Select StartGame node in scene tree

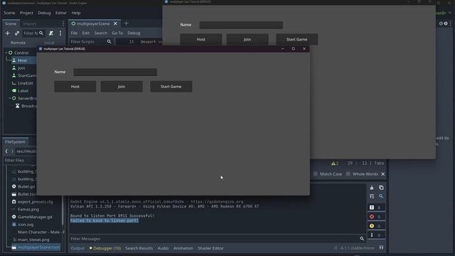click(x=27, y=75)
